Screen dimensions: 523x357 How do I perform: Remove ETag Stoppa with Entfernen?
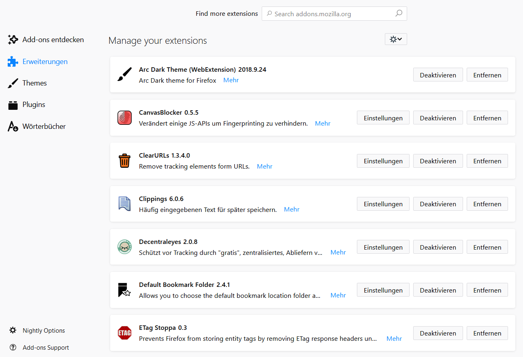coord(487,333)
